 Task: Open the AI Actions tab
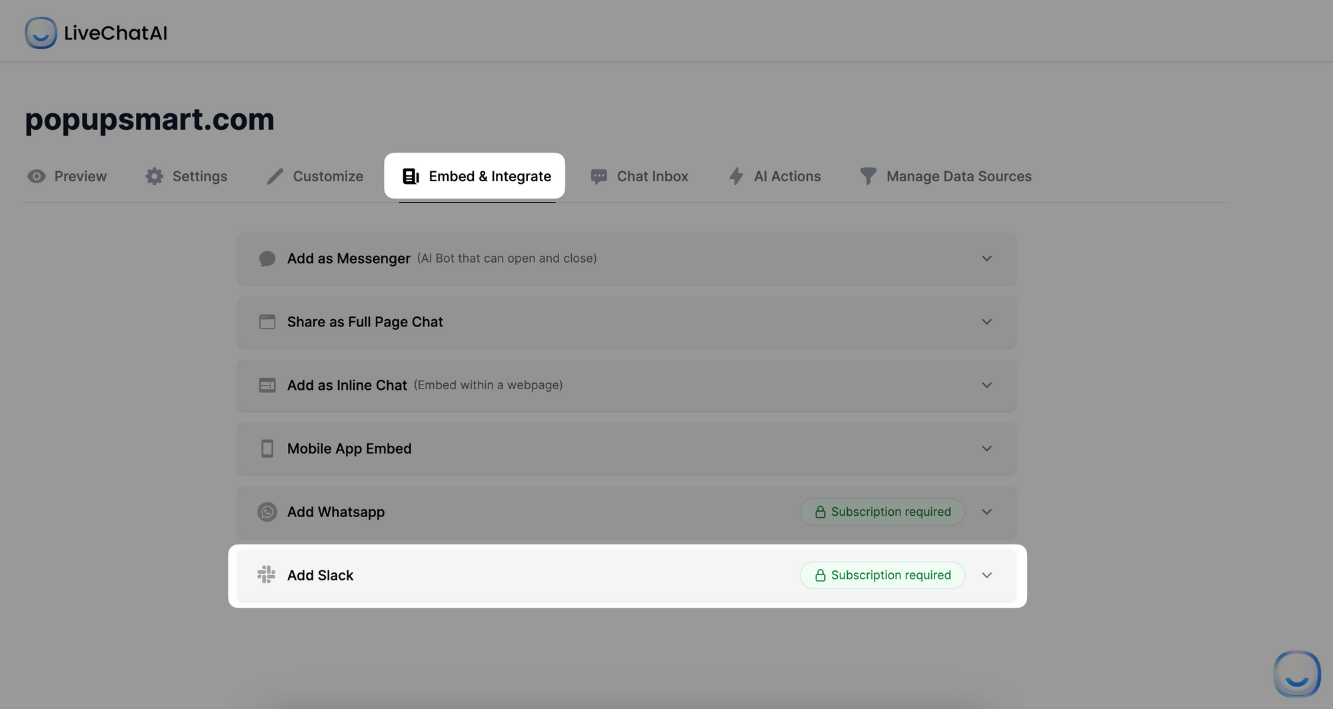pyautogui.click(x=774, y=177)
